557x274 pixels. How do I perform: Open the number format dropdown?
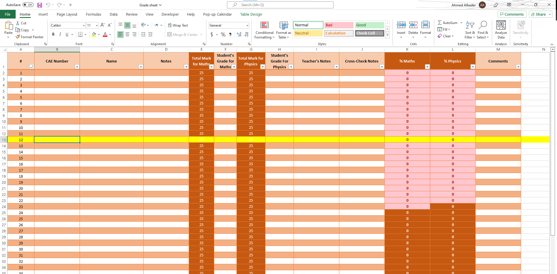[x=247, y=25]
